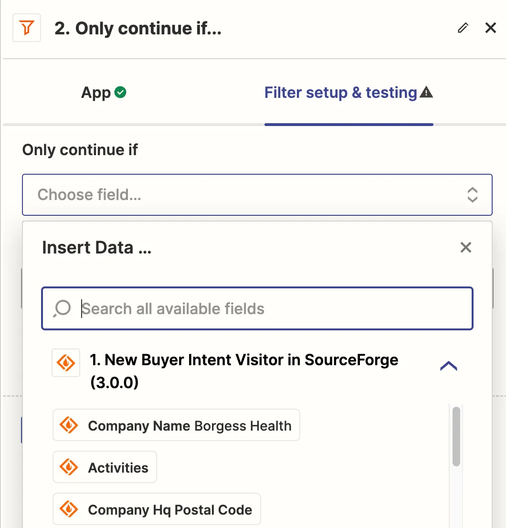Close the filter step panel
Image resolution: width=506 pixels, height=528 pixels.
491,28
